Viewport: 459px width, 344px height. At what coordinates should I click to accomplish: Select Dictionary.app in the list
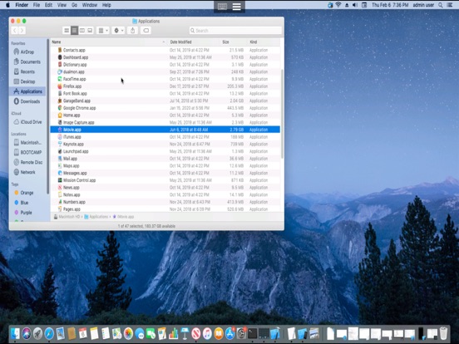point(165,65)
